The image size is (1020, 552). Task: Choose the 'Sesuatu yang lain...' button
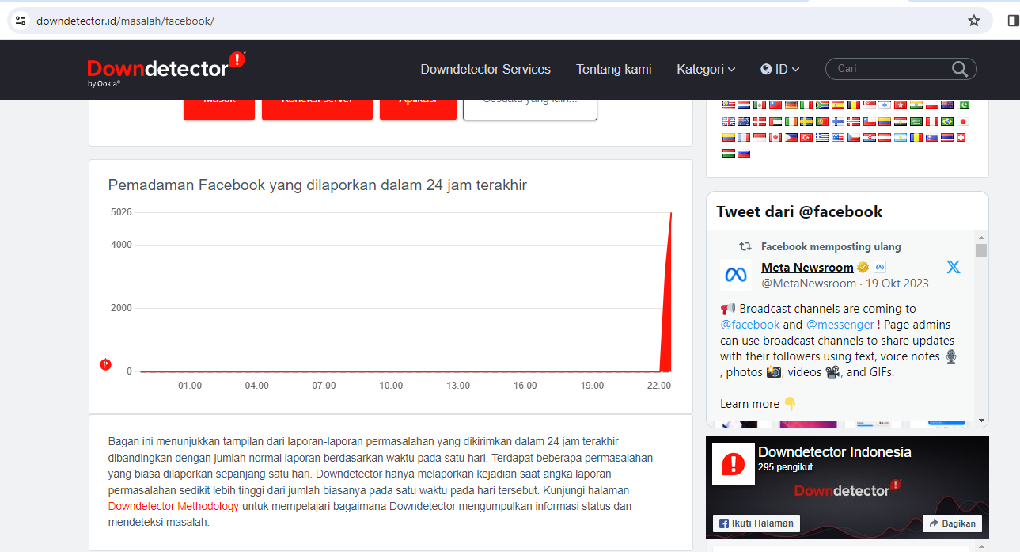pos(530,108)
